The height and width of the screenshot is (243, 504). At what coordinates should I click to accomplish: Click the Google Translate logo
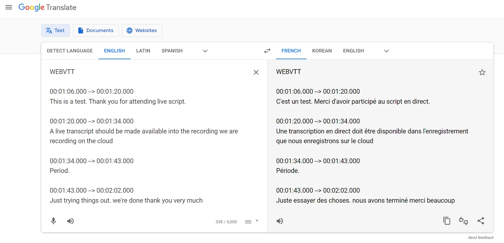[x=47, y=7]
